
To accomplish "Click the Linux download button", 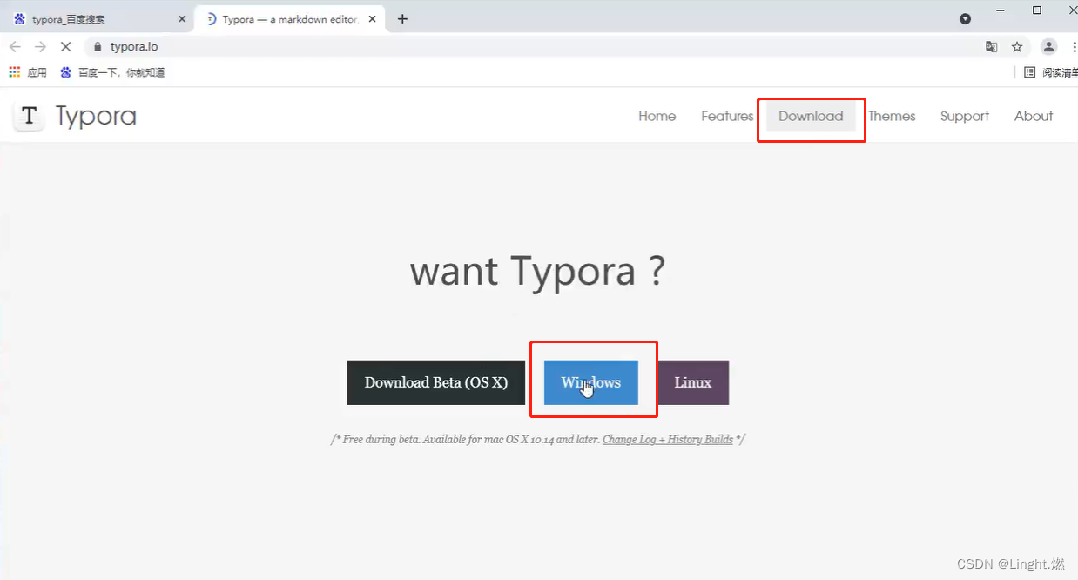I will pos(693,382).
